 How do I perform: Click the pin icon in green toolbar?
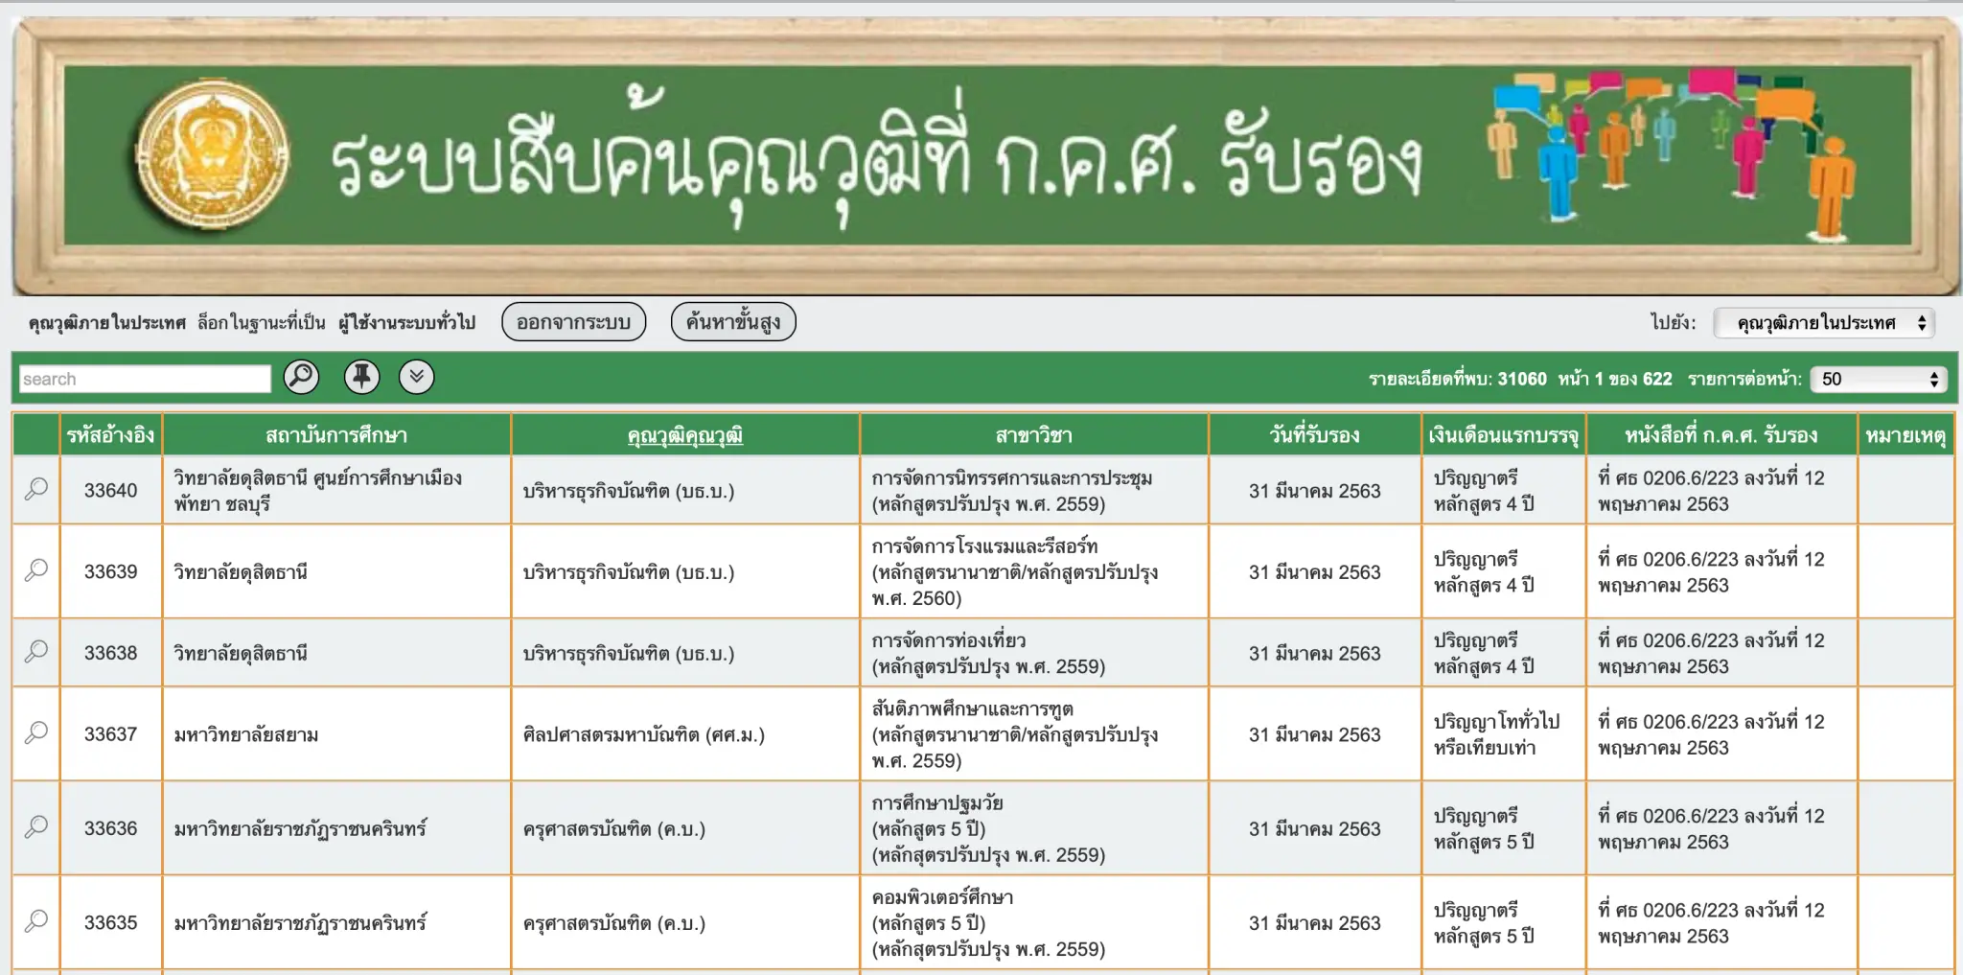click(361, 377)
